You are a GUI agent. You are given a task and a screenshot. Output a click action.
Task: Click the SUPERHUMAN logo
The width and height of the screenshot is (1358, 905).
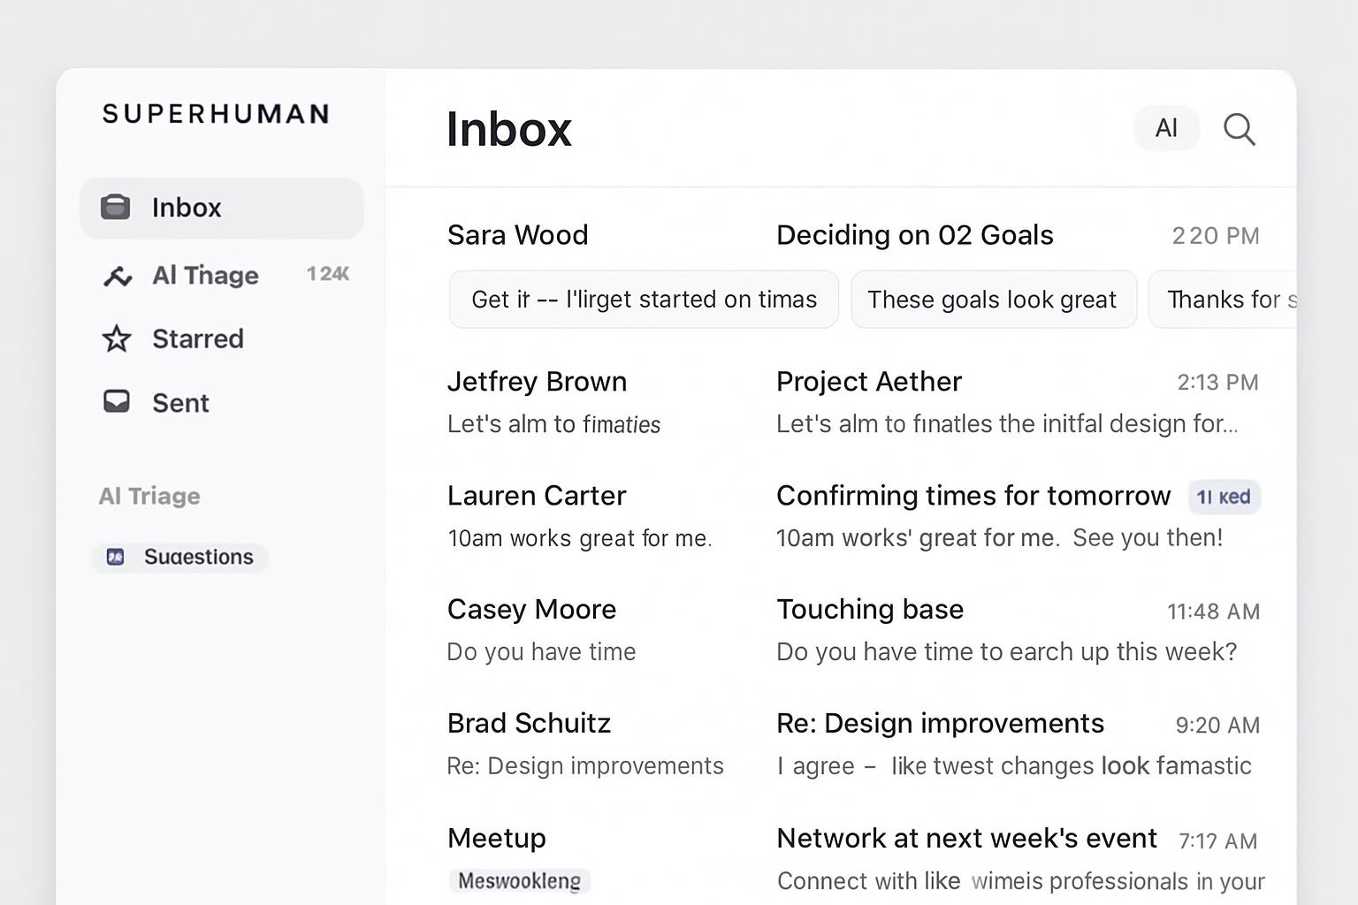coord(216,114)
